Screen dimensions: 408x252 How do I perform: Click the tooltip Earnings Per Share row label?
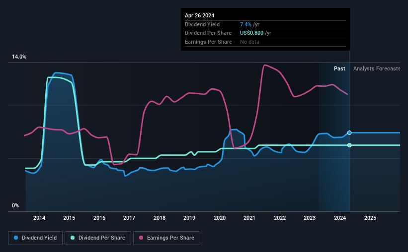click(208, 42)
